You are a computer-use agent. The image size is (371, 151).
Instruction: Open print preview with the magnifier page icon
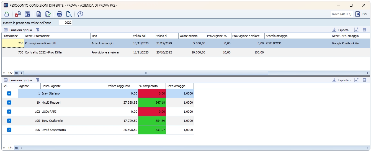pos(69,14)
